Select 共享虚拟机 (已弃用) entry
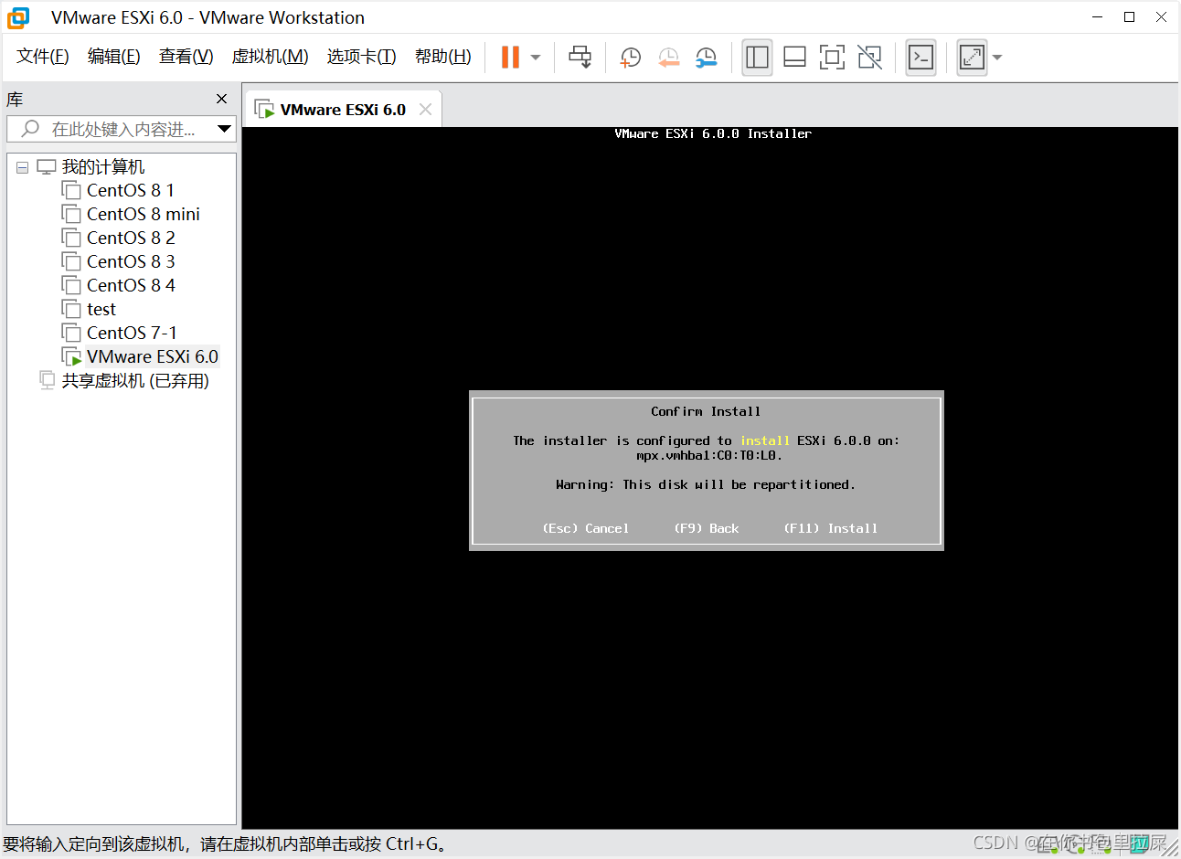 click(135, 380)
